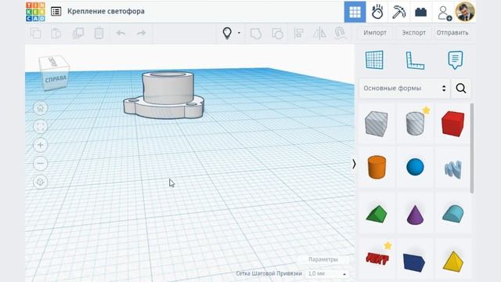501x282 pixels.
Task: Select the orange Cylinder shape
Action: coord(377,167)
